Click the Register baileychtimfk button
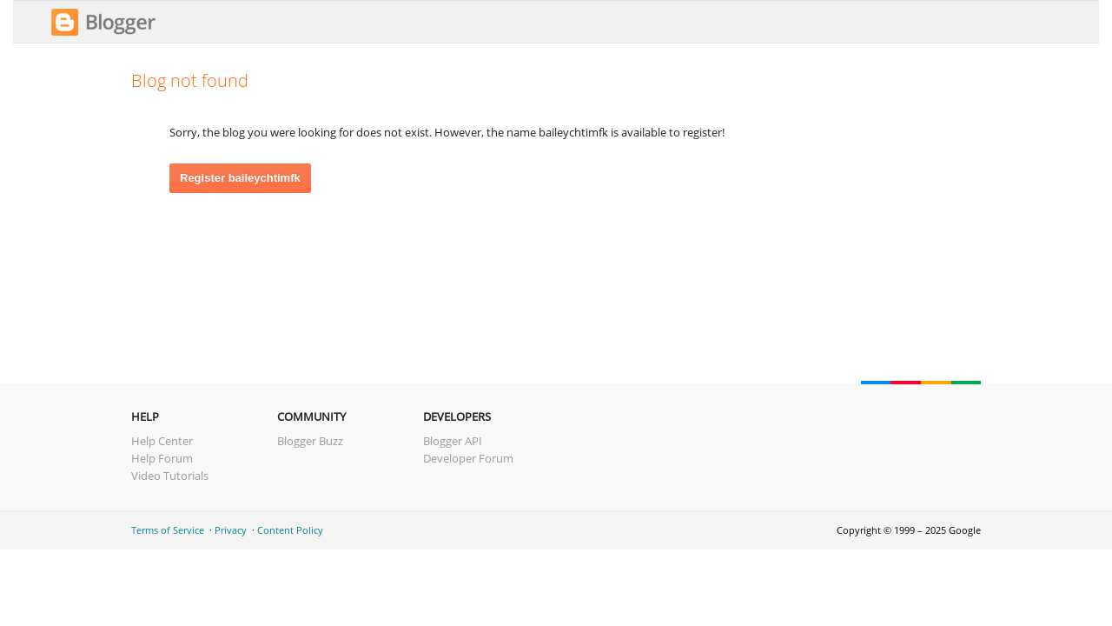 [x=240, y=178]
